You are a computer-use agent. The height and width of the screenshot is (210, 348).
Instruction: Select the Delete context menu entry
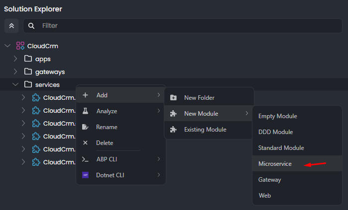(105, 143)
